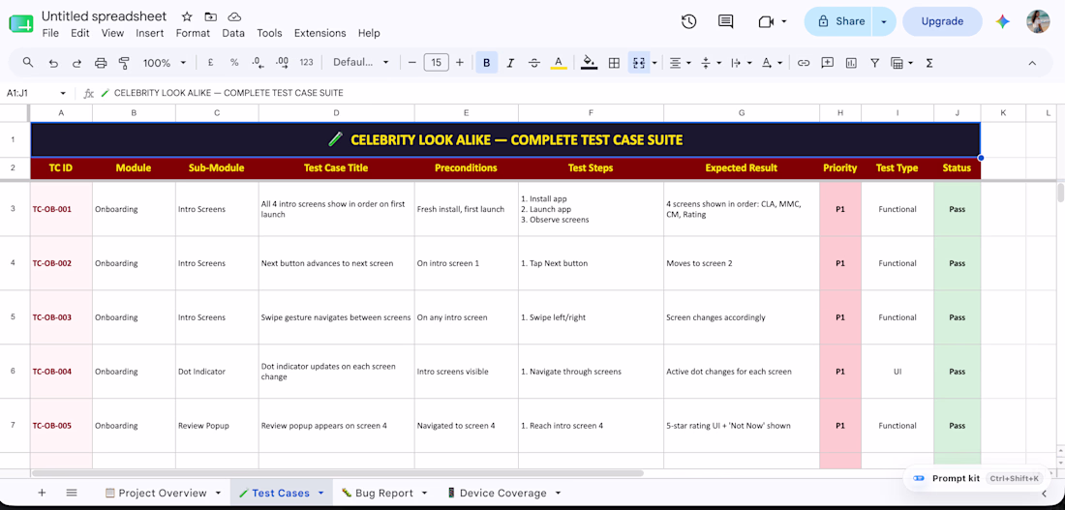Open the Insert menu

149,33
